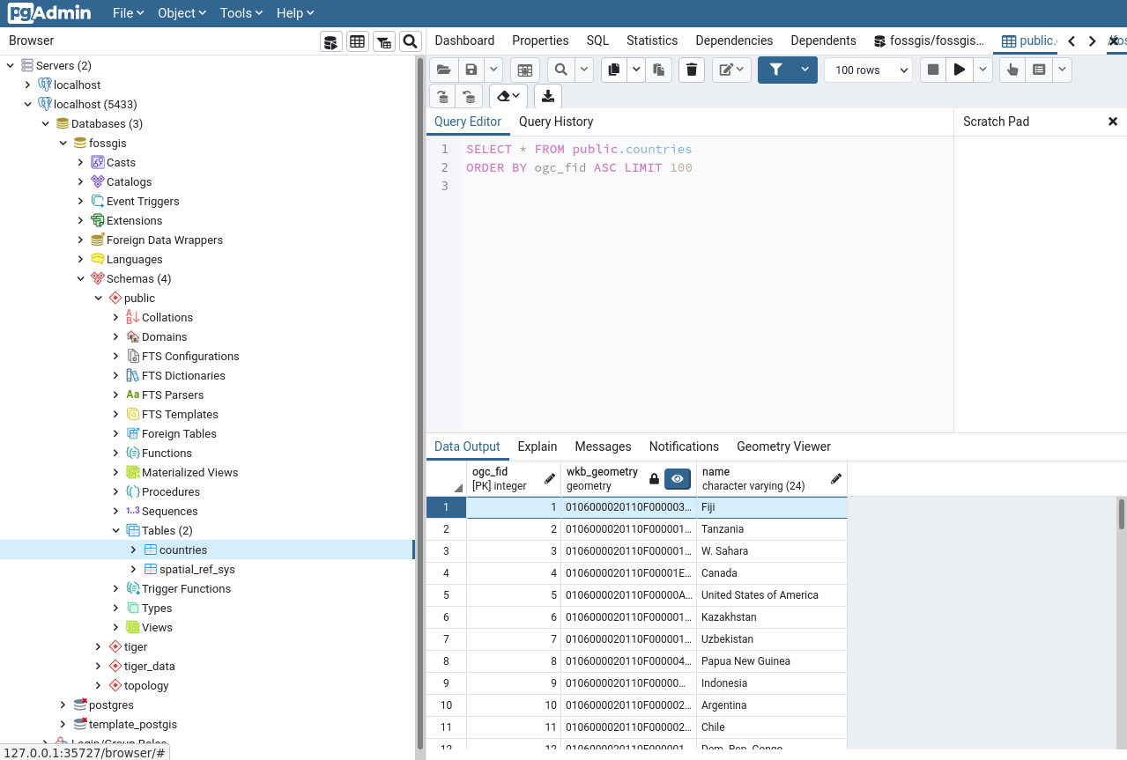Stop the running query
The image size is (1127, 760).
tap(932, 70)
